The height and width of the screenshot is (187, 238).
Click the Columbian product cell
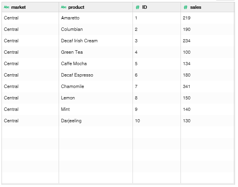pos(96,29)
